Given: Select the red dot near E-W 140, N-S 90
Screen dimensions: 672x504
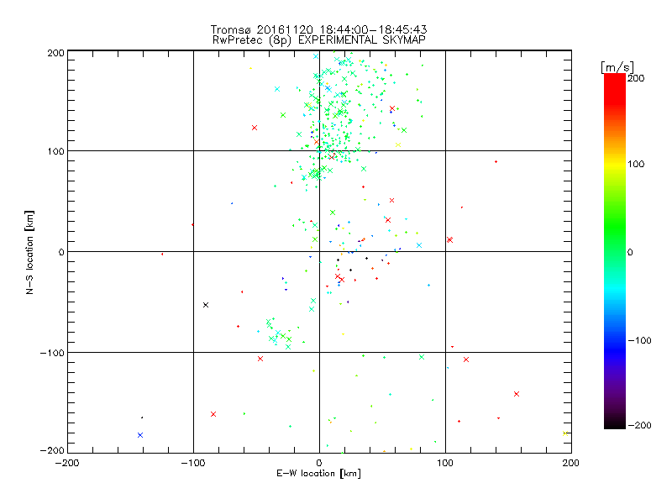Looking at the screenshot, I should click(x=496, y=162).
